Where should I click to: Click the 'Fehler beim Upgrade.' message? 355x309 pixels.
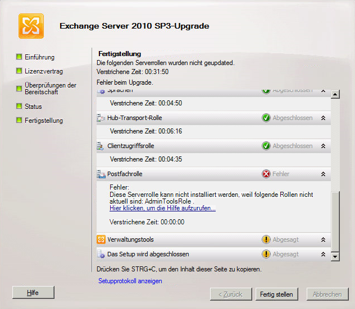pos(125,82)
